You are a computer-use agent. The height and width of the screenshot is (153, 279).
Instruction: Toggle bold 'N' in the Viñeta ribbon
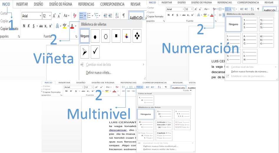click(24, 26)
